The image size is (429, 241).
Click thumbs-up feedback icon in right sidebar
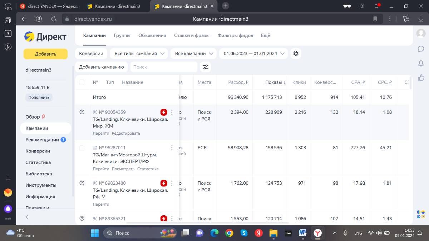[421, 77]
